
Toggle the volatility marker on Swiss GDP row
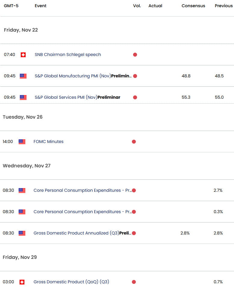tap(134, 282)
